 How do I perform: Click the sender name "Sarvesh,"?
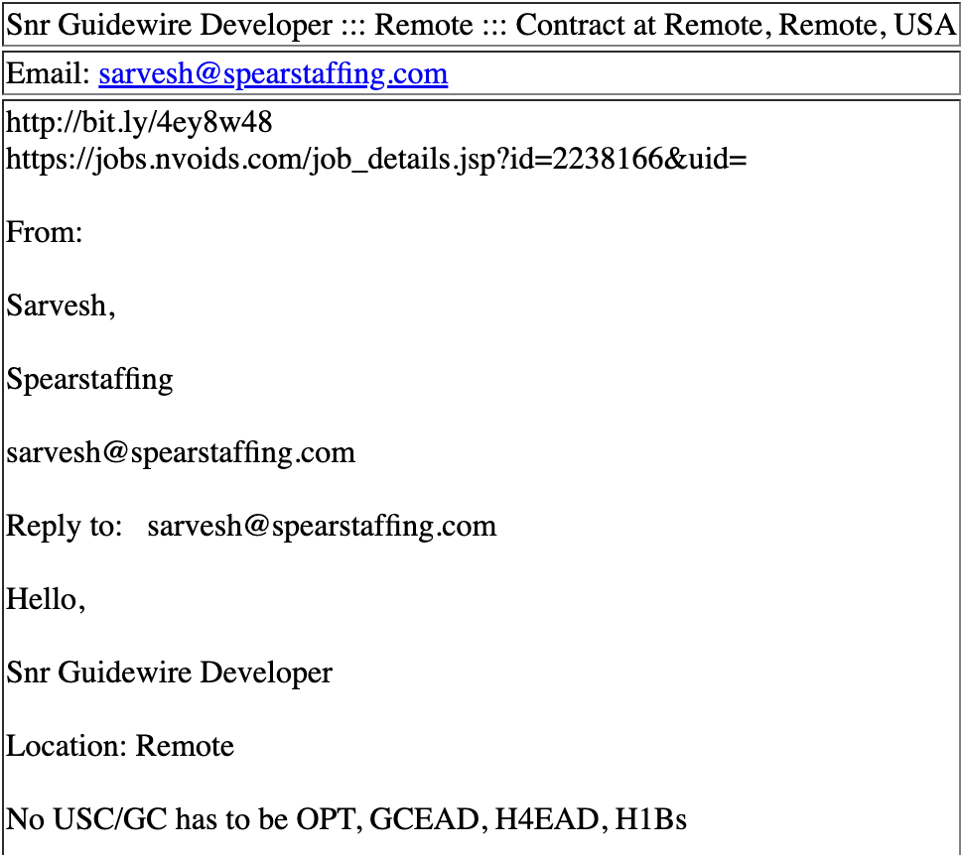61,305
